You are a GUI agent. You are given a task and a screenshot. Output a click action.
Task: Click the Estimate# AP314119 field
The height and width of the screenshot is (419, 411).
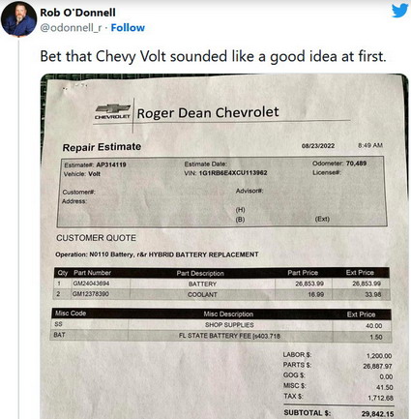(95, 165)
